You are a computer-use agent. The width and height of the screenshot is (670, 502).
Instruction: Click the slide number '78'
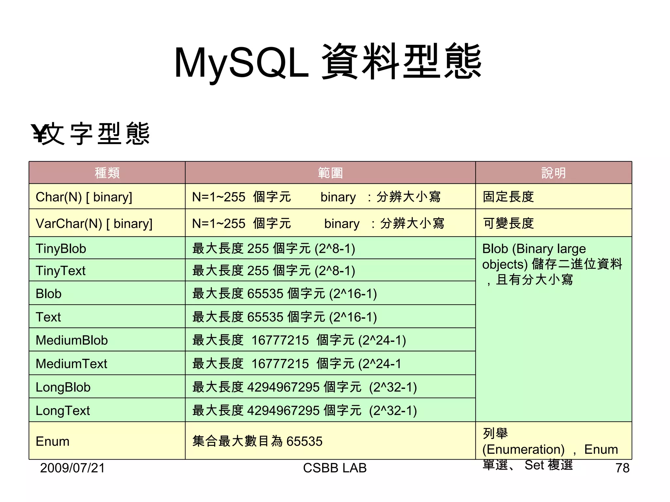[622, 468]
